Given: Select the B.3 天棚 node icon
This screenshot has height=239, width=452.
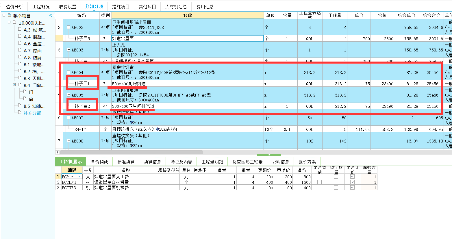Looking at the screenshot, I should tap(20, 78).
